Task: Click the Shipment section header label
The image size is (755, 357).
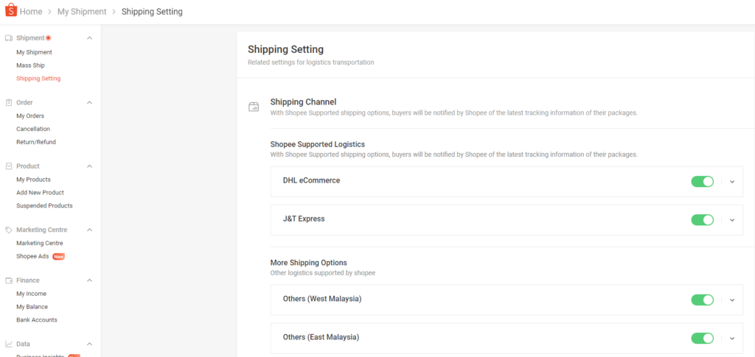Action: point(30,38)
